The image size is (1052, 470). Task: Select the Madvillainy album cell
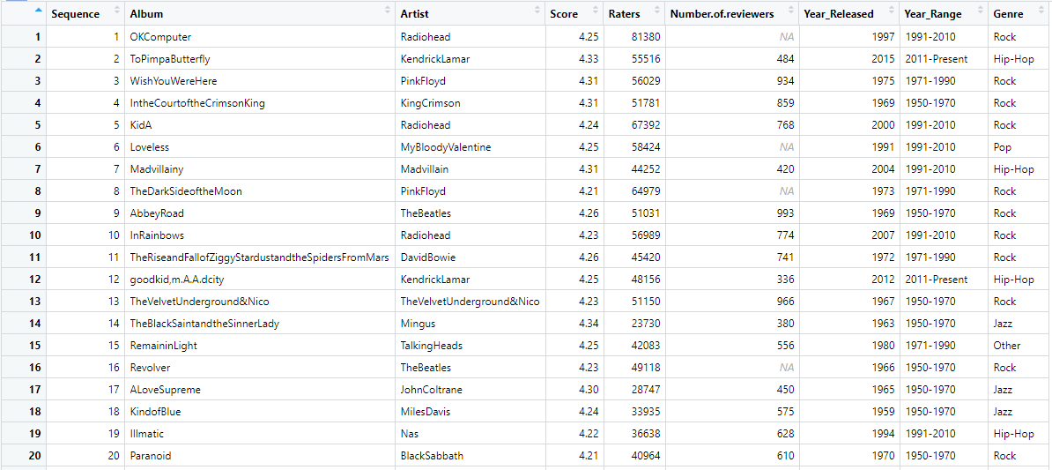(x=260, y=169)
